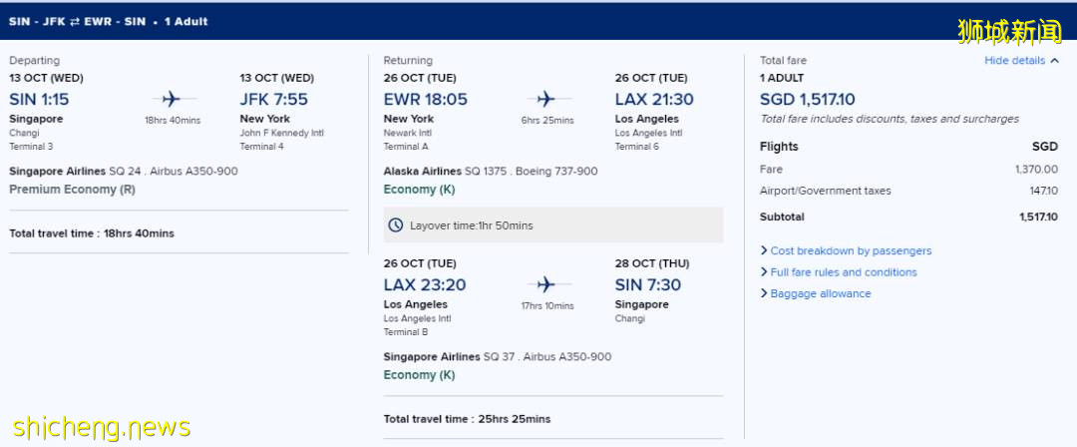This screenshot has height=447, width=1077.
Task: Expand Cost breakdown by passengers
Action: [x=851, y=251]
